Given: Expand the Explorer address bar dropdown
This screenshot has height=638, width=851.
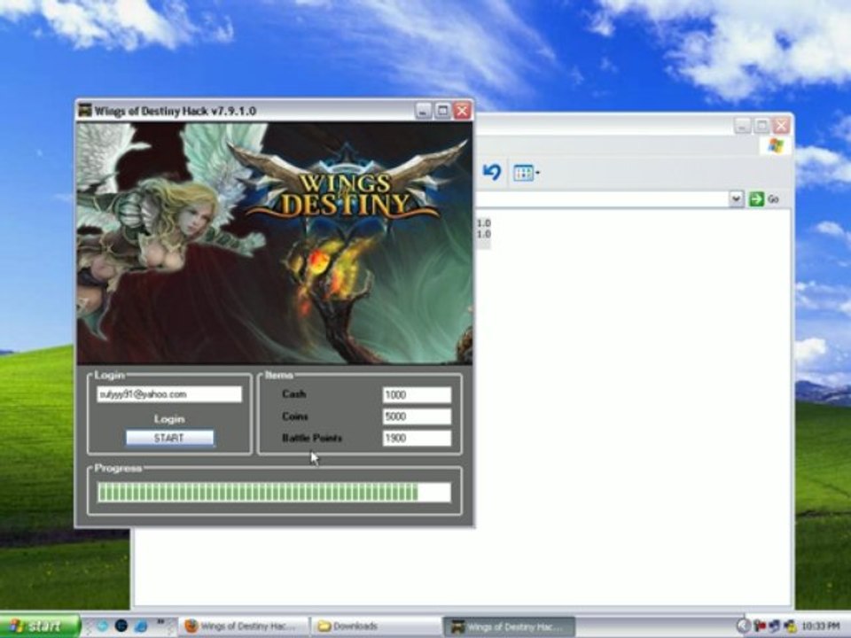Looking at the screenshot, I should 736,199.
